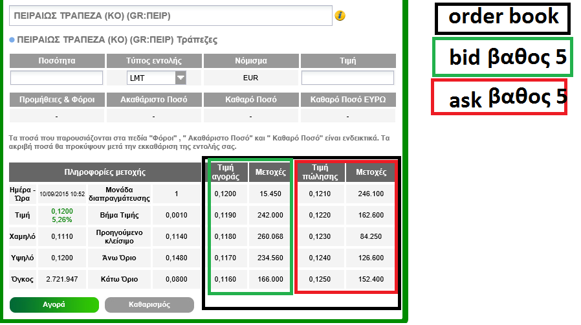Viewport: 581px width, 325px height.
Task: Select ask price 0,1230
Action: click(x=320, y=236)
